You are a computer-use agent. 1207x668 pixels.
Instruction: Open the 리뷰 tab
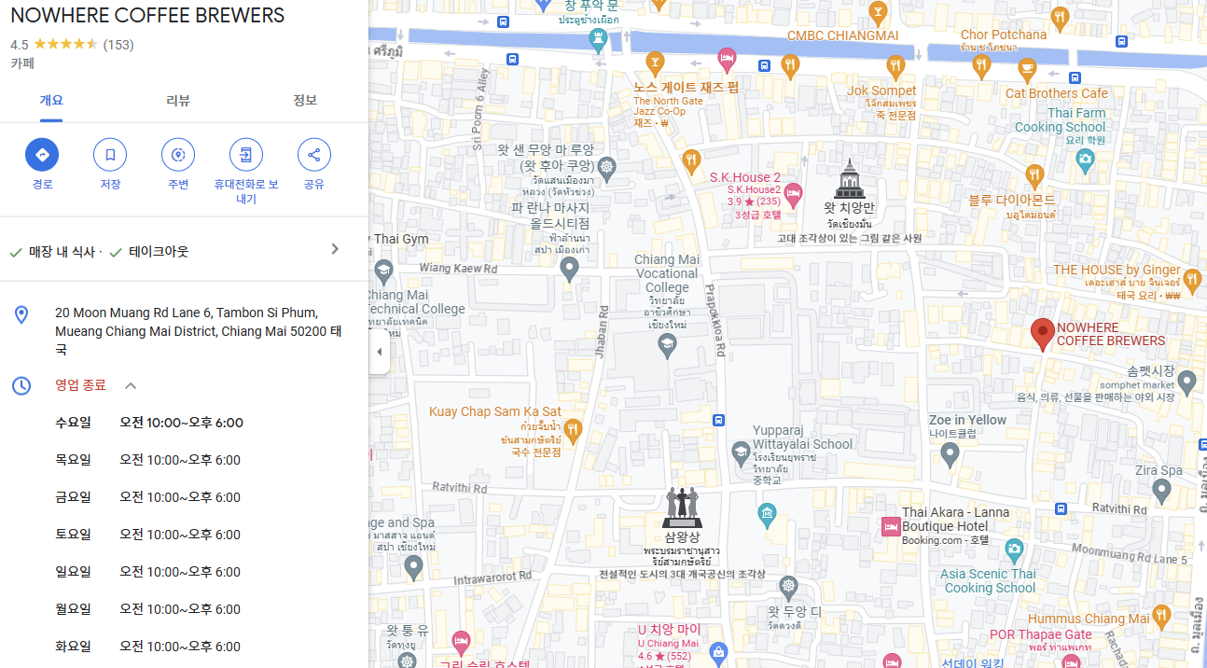point(178,100)
